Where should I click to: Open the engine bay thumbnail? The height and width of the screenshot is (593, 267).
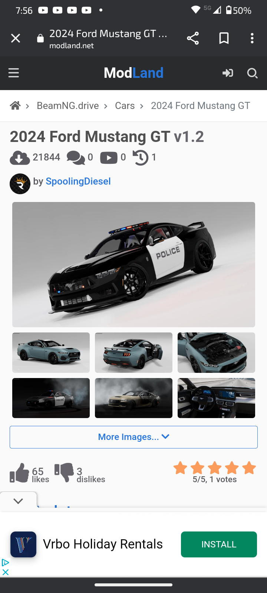[x=216, y=352]
